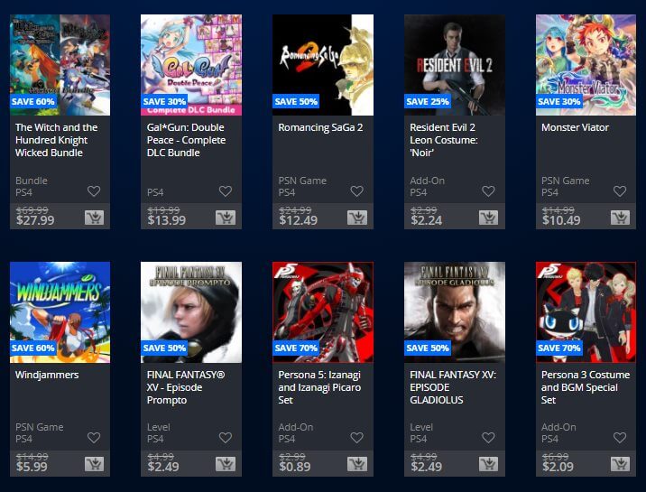Viewport: 646px width, 492px height.
Task: Add Romancing SaGa 2 to cart
Action: pyautogui.click(x=356, y=218)
